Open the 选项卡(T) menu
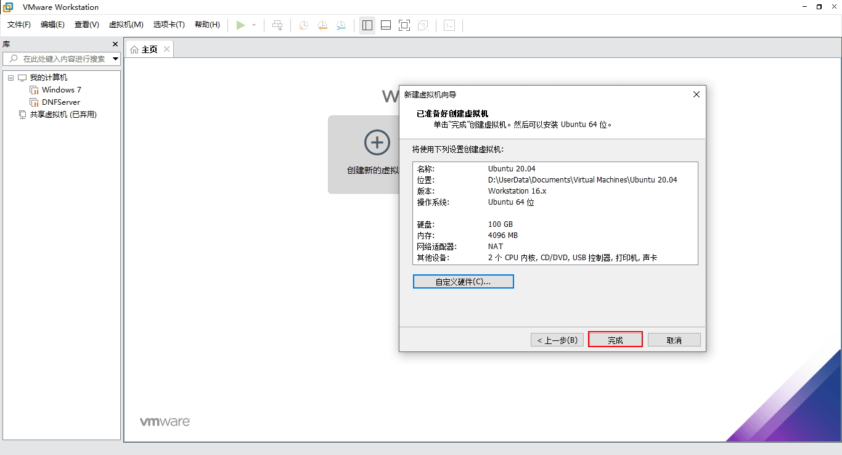The width and height of the screenshot is (842, 455). pos(169,25)
